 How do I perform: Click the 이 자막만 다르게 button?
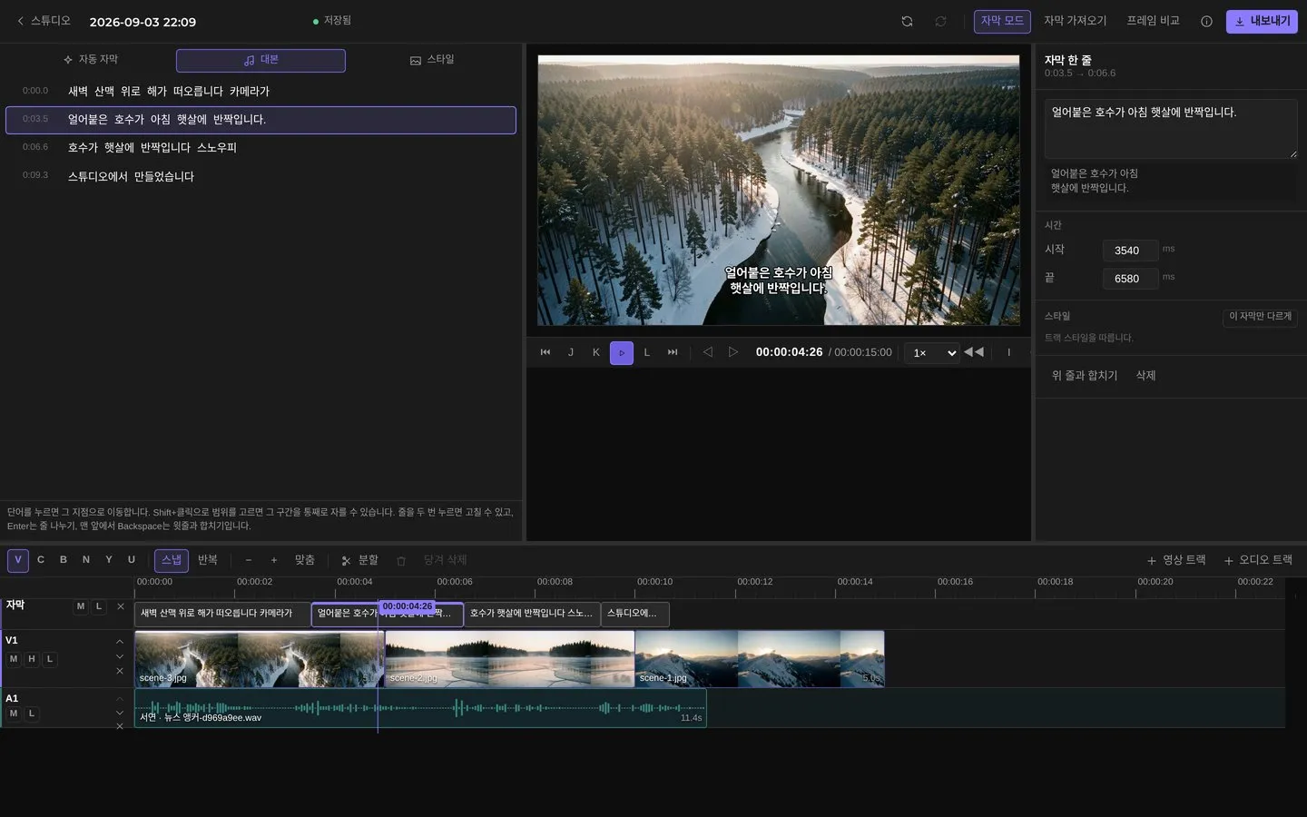(1260, 317)
